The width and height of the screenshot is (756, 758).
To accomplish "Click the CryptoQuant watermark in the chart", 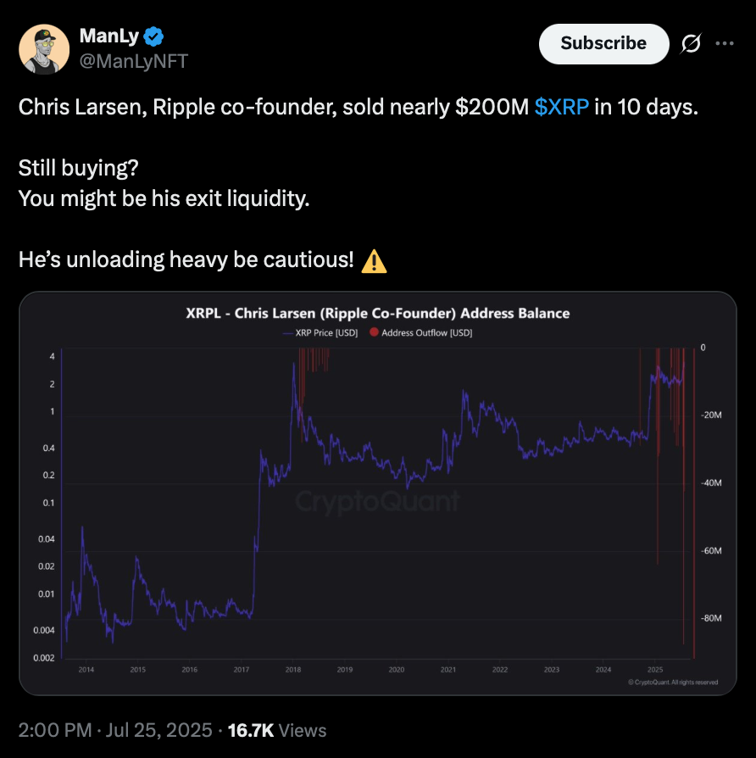I will pyautogui.click(x=377, y=502).
